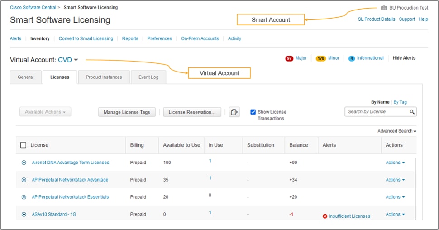Click the Search by License field
The height and width of the screenshot is (230, 439).
tap(377, 111)
